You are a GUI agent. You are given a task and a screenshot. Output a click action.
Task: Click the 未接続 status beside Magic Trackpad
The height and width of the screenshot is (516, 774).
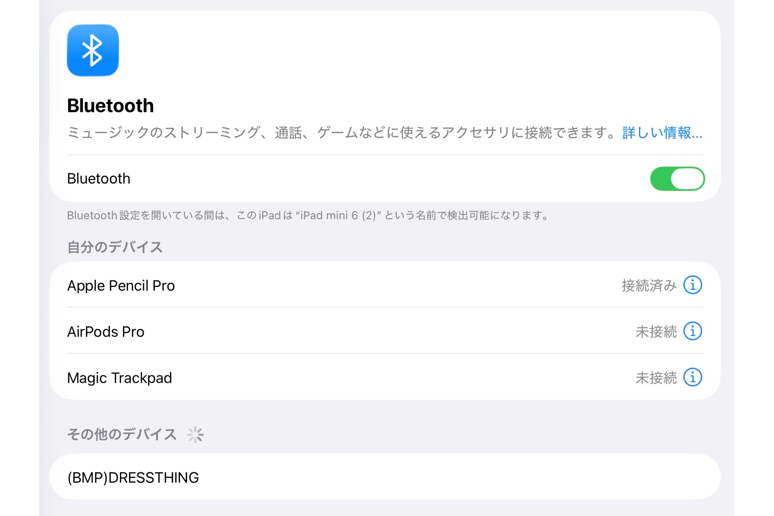pyautogui.click(x=656, y=378)
